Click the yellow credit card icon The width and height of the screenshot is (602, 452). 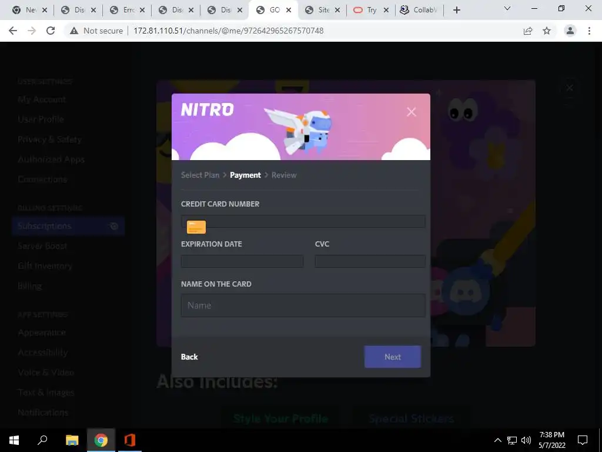196,227
